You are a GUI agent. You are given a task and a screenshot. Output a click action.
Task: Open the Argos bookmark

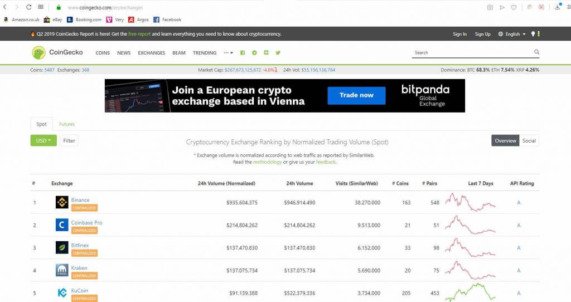138,20
